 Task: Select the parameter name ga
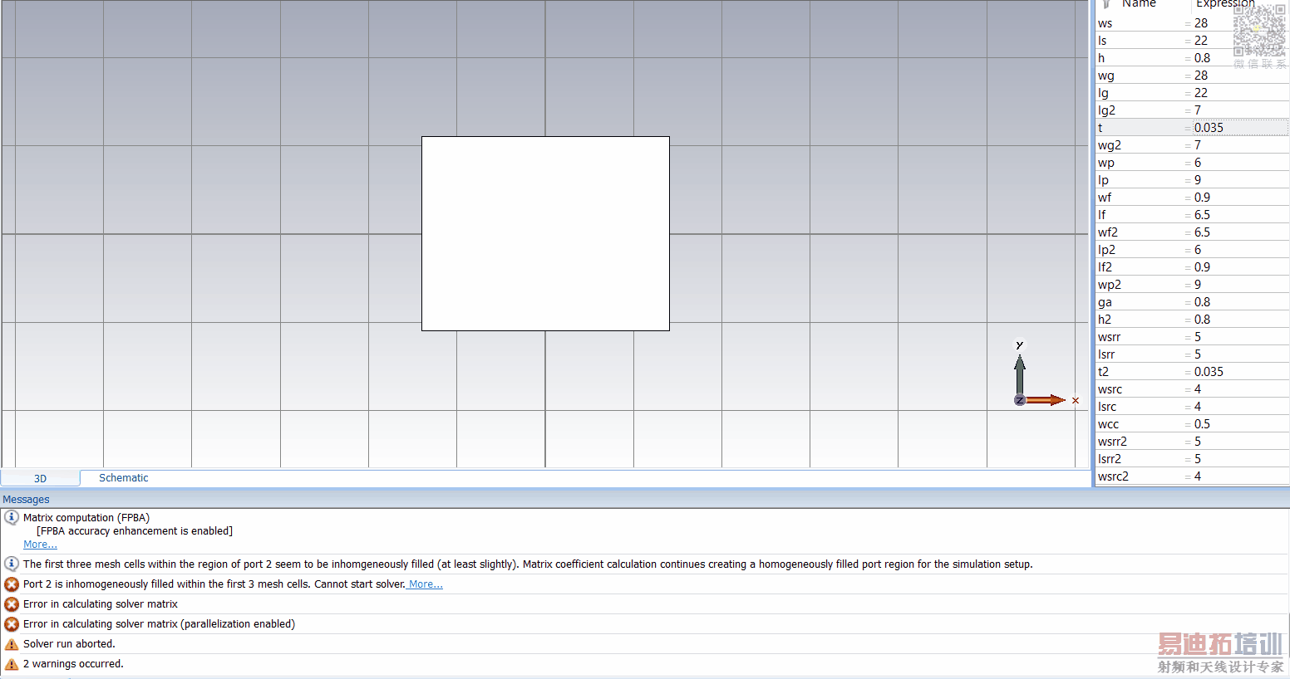(1104, 302)
